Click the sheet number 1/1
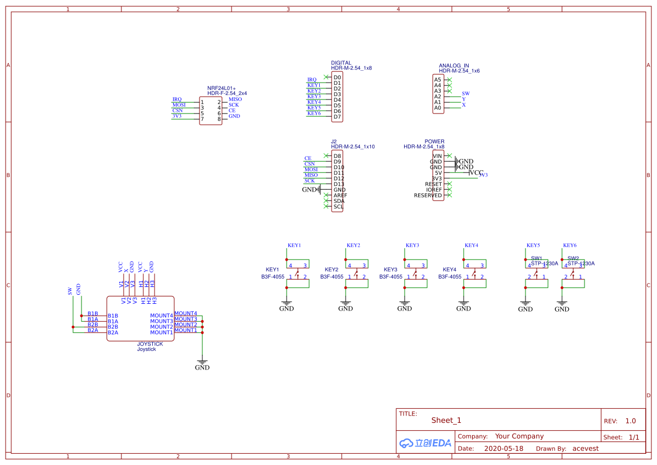657x465 pixels. tap(634, 437)
